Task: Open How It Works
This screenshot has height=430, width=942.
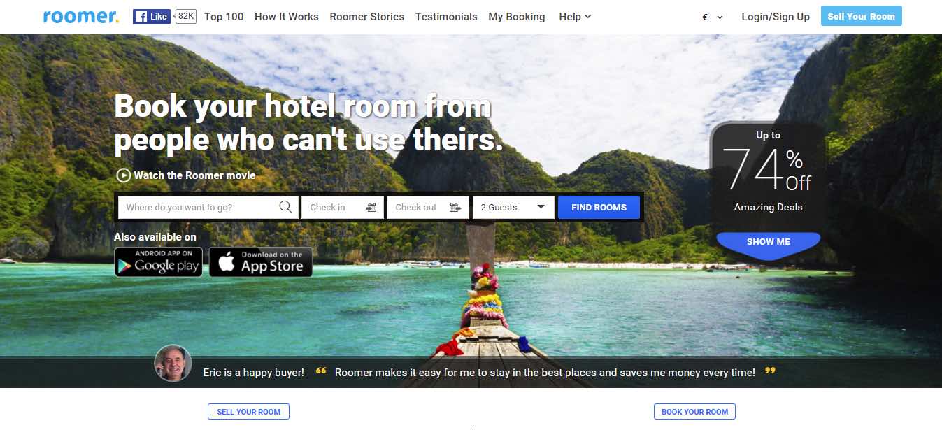Action: click(286, 17)
